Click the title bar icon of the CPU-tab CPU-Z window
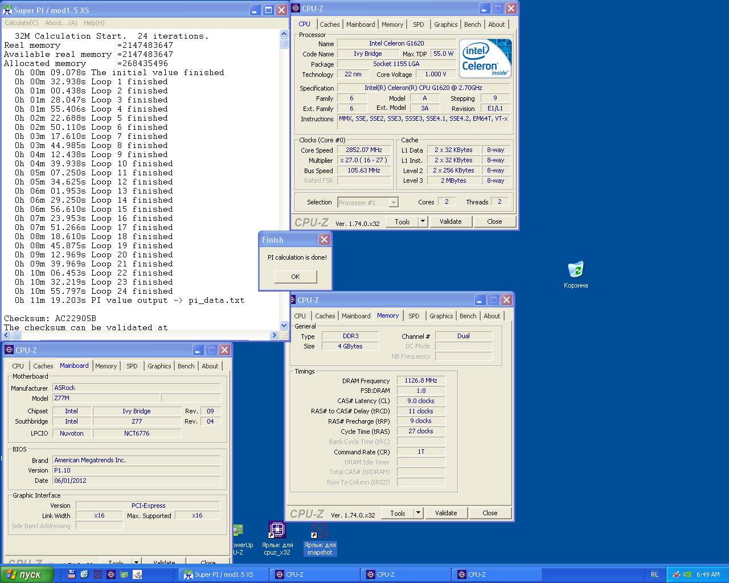This screenshot has width=729, height=583. [296, 8]
